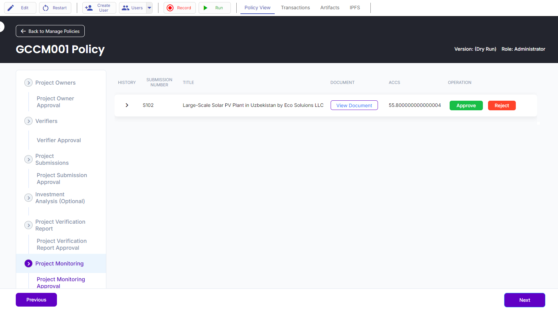Approve the Solar PV Plant submission

click(x=466, y=106)
